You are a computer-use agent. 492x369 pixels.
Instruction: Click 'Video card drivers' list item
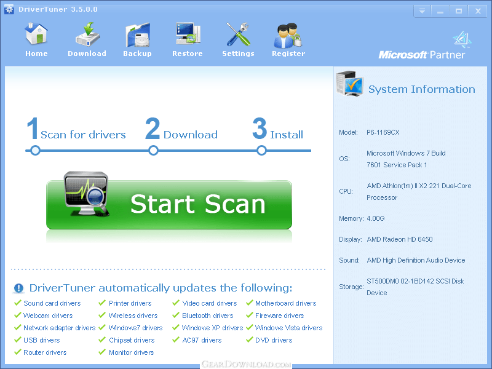tap(210, 303)
